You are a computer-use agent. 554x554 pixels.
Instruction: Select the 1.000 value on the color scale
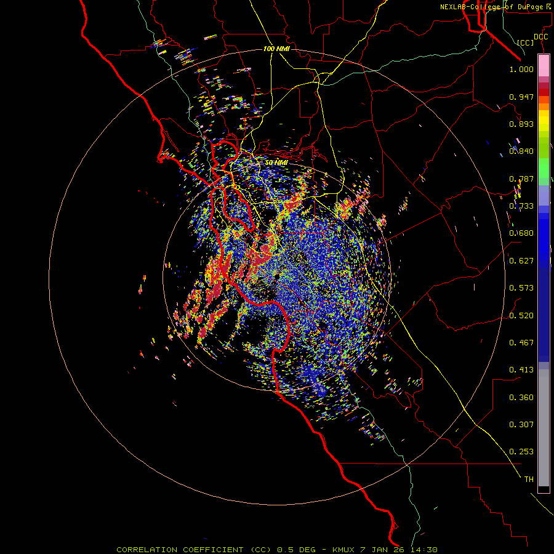point(521,69)
